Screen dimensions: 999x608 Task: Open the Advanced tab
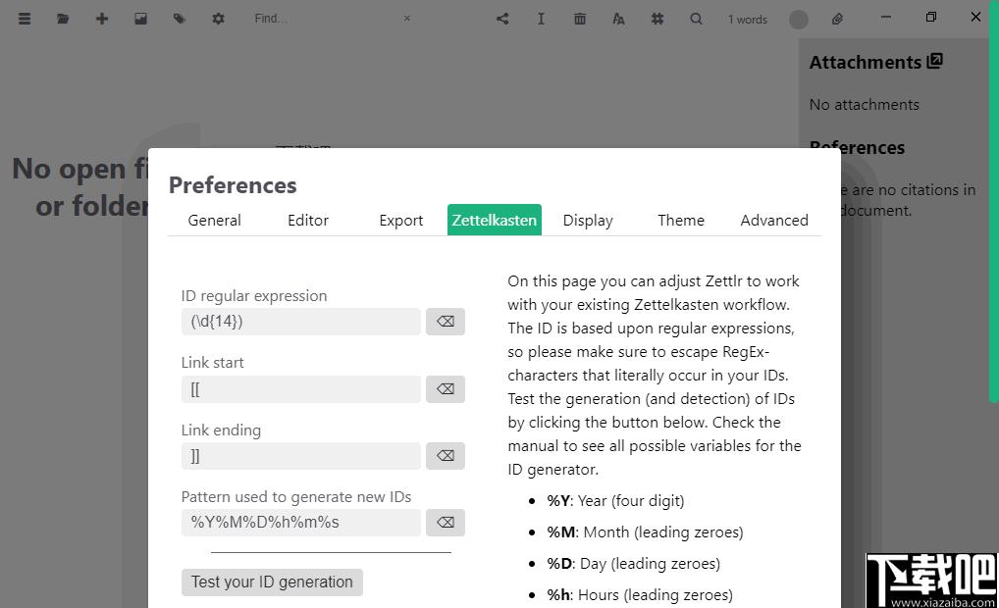[x=774, y=221]
